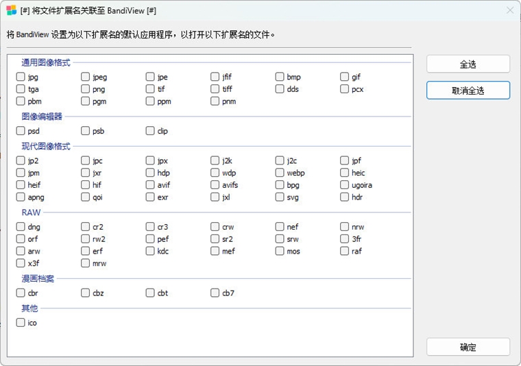Toggle the tga checkbox
Viewport: 521px width, 366px height.
(21, 89)
